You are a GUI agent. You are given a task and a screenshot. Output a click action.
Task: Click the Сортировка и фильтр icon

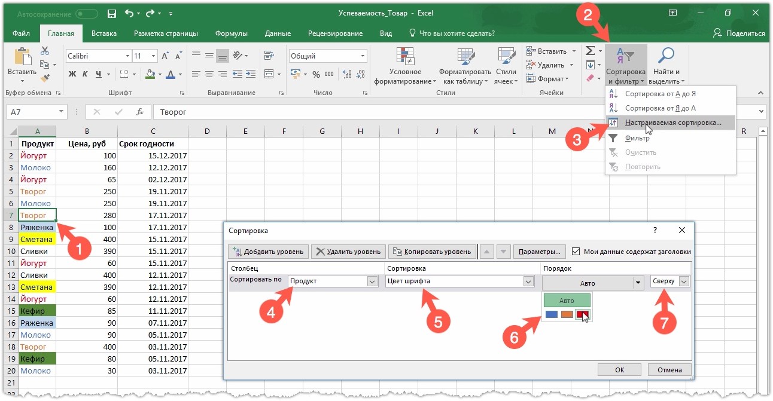(625, 56)
